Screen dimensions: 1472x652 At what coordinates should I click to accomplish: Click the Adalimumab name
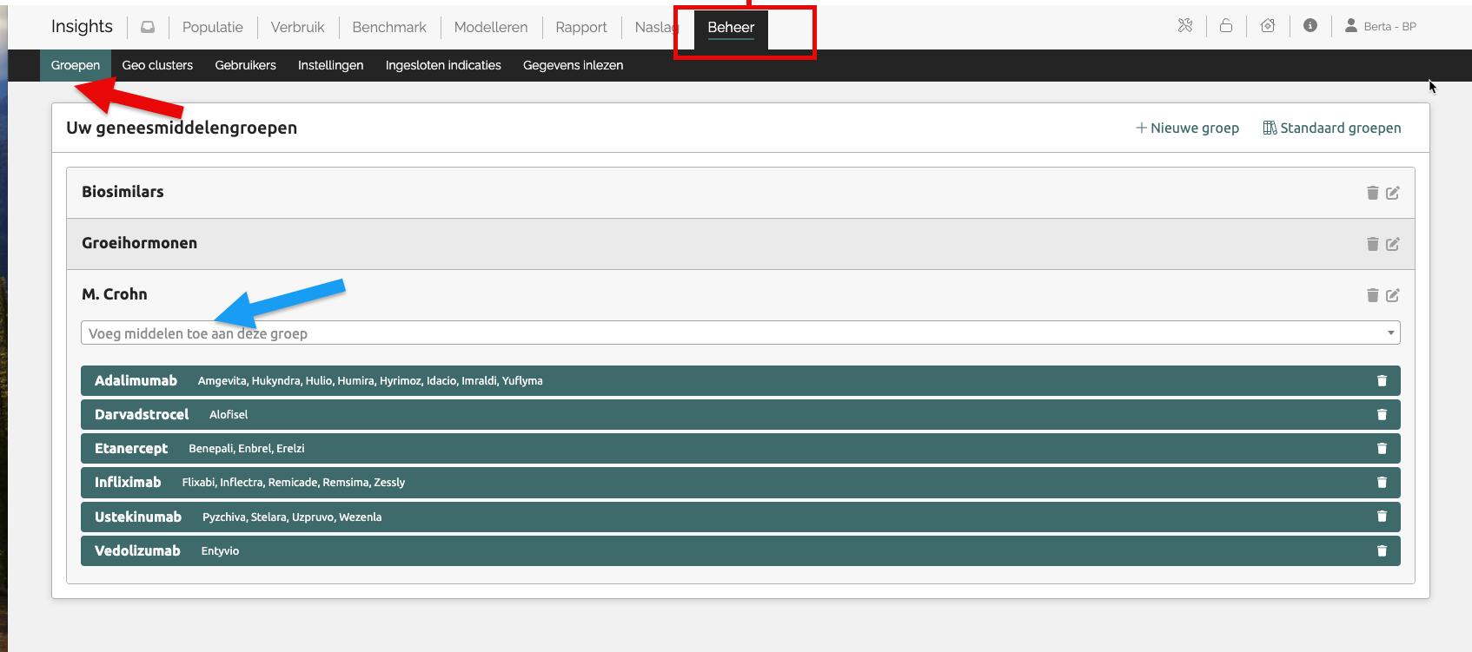pos(136,380)
